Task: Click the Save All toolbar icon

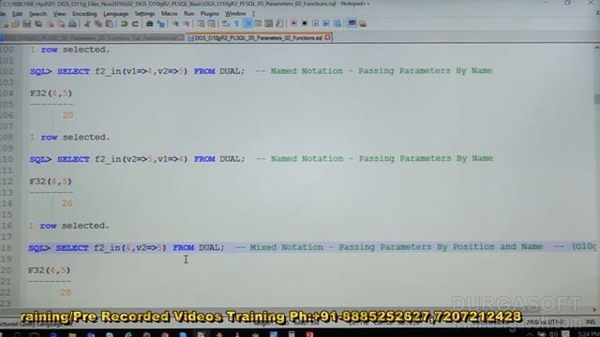Action: [x=38, y=24]
